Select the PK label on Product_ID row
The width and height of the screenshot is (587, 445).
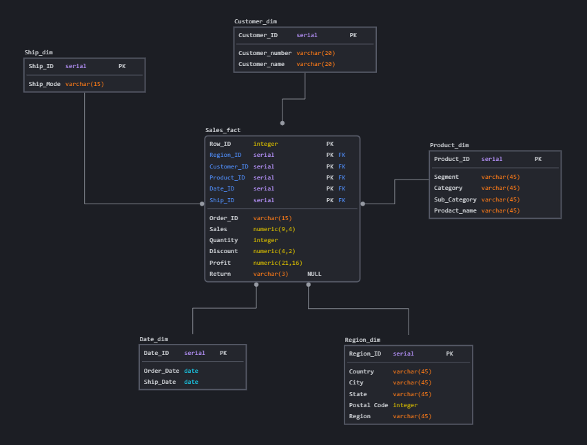pos(538,158)
